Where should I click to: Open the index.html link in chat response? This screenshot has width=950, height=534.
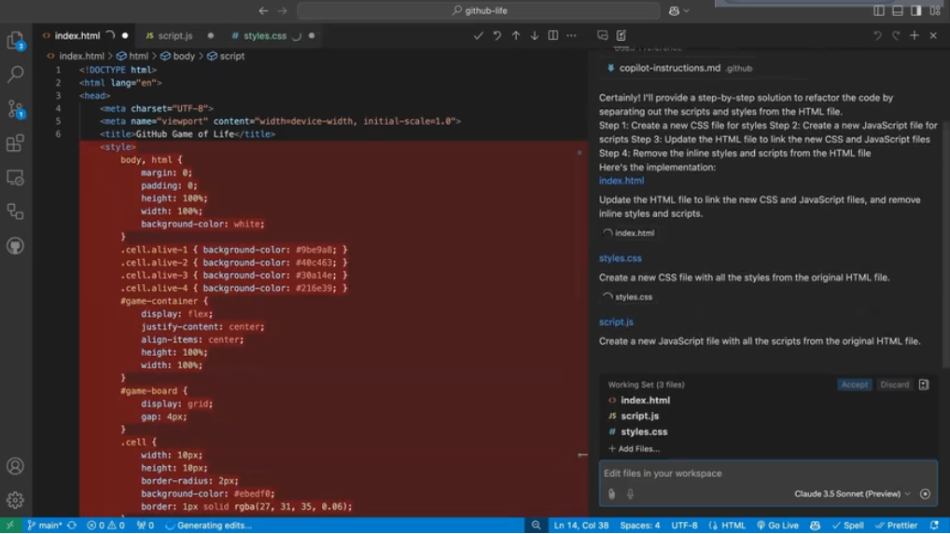[622, 181]
